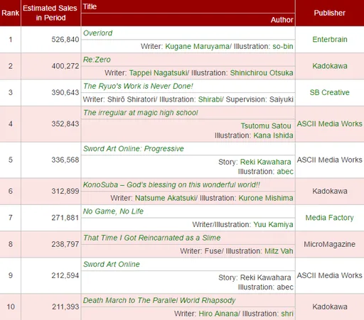The width and height of the screenshot is (364, 320).
Task: Open The irregular at magic high school link
Action: [141, 113]
